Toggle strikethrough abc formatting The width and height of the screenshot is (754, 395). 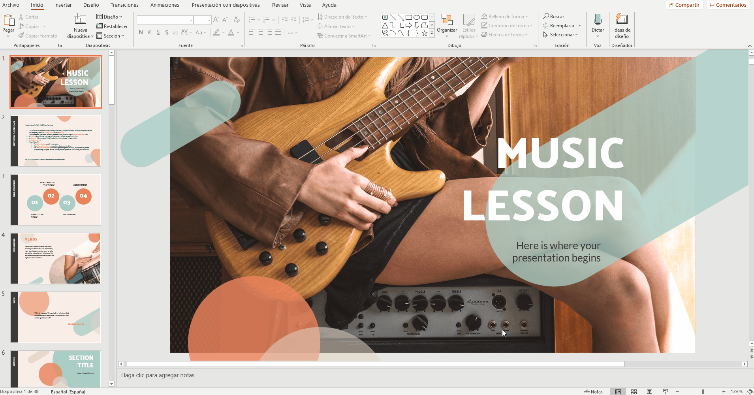tap(175, 32)
